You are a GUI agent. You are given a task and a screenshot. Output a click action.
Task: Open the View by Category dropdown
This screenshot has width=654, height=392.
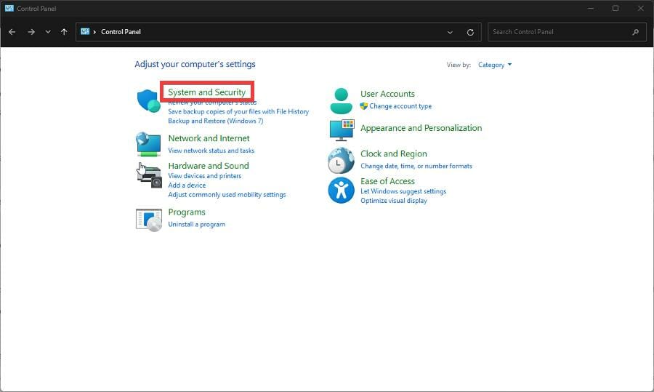(x=495, y=65)
